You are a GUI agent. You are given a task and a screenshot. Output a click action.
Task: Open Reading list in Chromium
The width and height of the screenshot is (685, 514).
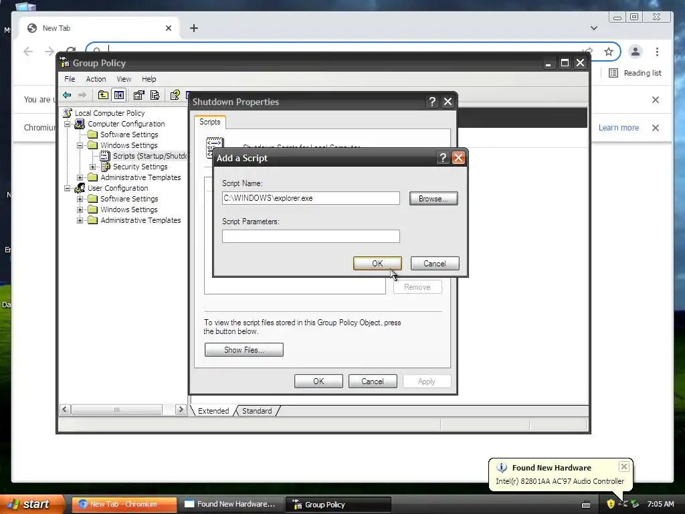(x=635, y=73)
